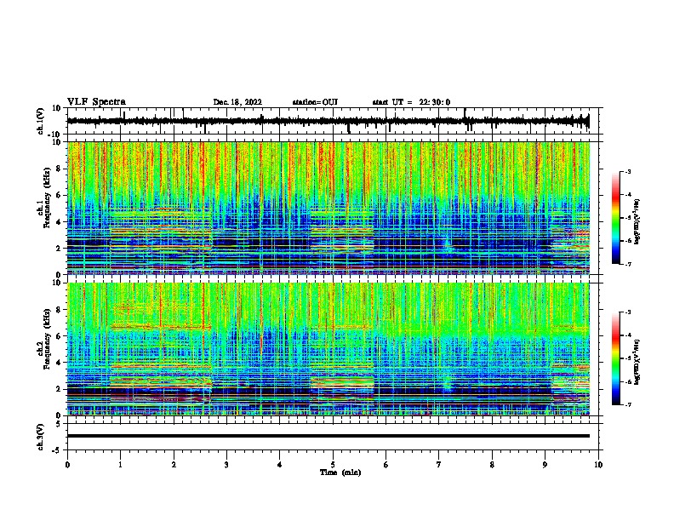Viewport: 674px width, 521px height.
Task: Click time axis tick label "6"
Action: [x=386, y=465]
